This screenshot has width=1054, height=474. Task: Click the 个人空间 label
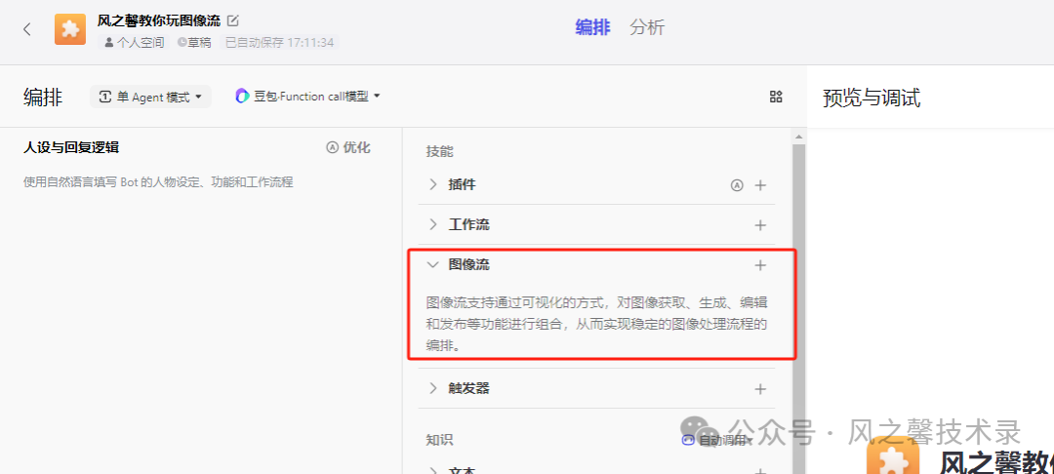(x=135, y=42)
